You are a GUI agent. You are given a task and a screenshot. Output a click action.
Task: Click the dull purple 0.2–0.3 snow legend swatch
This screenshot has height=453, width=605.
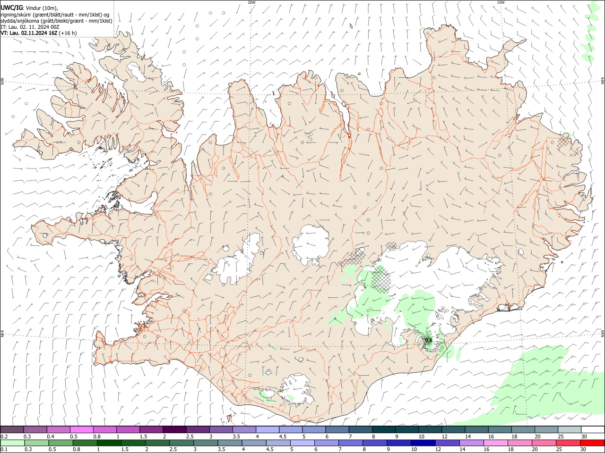12,429
